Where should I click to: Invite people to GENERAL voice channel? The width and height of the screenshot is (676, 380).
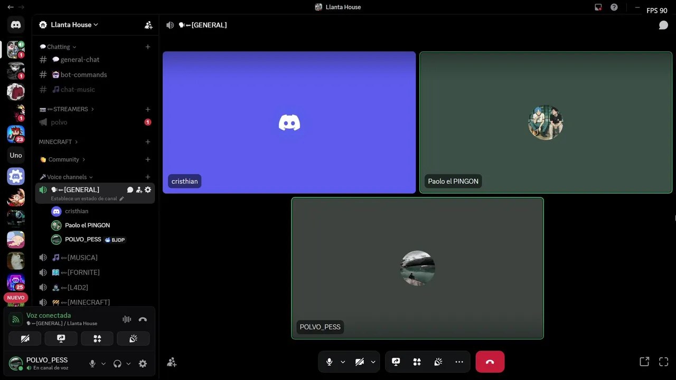click(139, 190)
